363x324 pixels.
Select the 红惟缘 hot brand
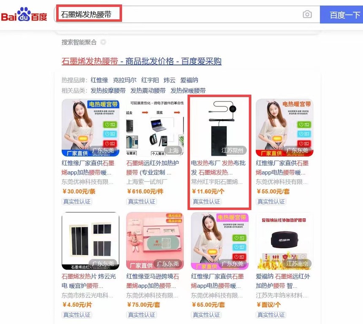click(99, 80)
